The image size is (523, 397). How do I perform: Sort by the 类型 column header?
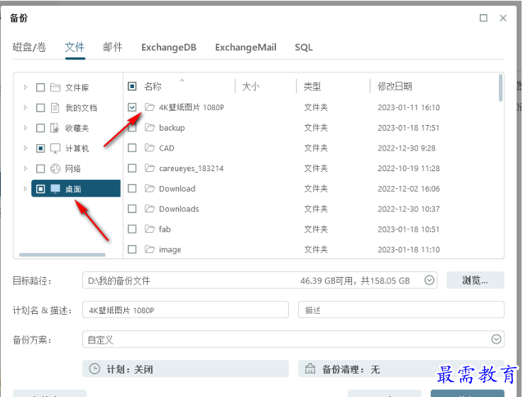pyautogui.click(x=312, y=87)
